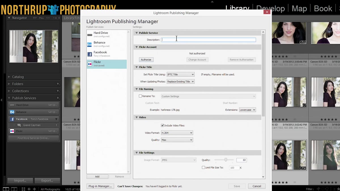Select Facebook in Publishing Manager service list
Screen dimensions: 340x191
point(107,54)
